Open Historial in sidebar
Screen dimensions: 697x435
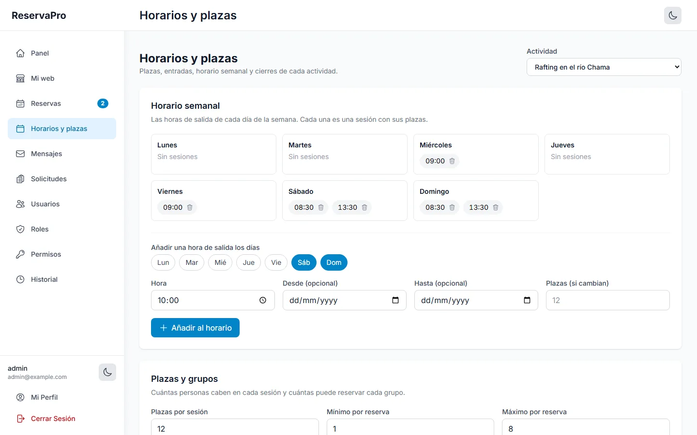[62, 279]
